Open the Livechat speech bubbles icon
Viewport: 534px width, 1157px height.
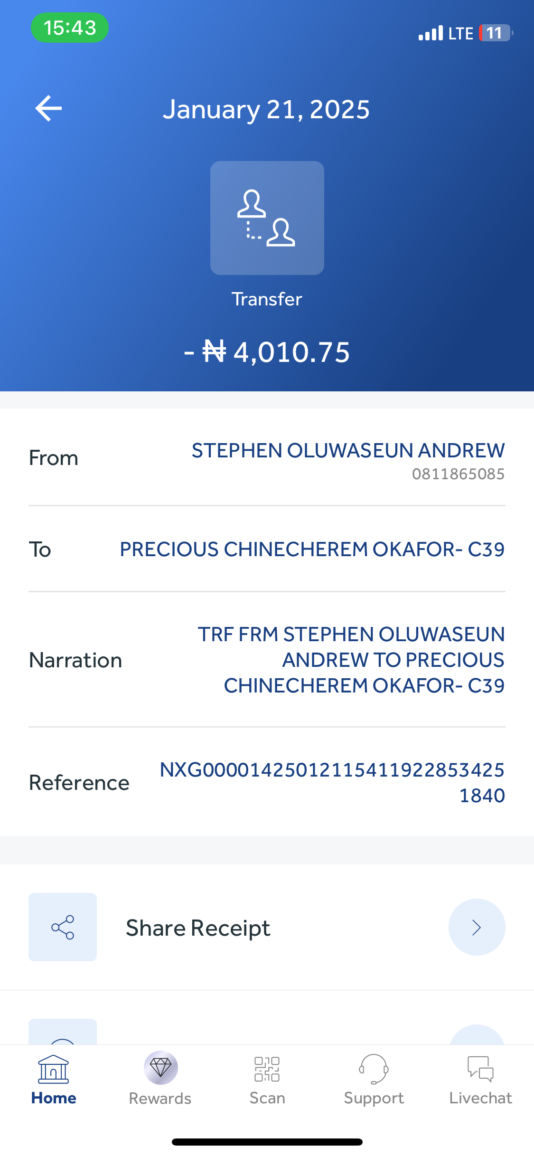pyautogui.click(x=480, y=1069)
